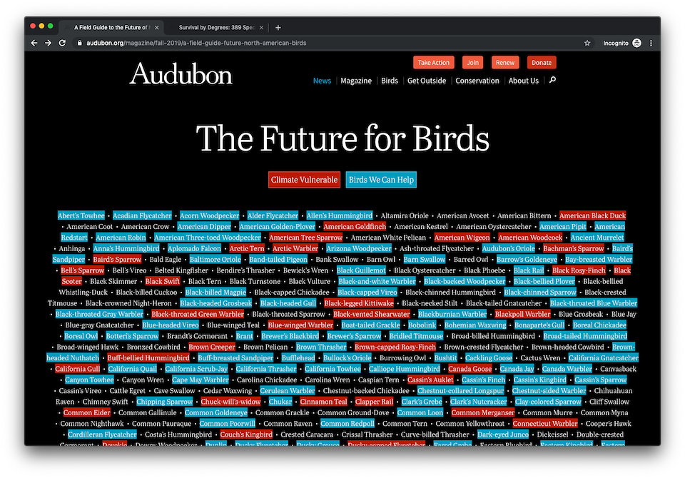The image size is (685, 478).
Task: Open the Incognito profile icon
Action: click(x=637, y=43)
